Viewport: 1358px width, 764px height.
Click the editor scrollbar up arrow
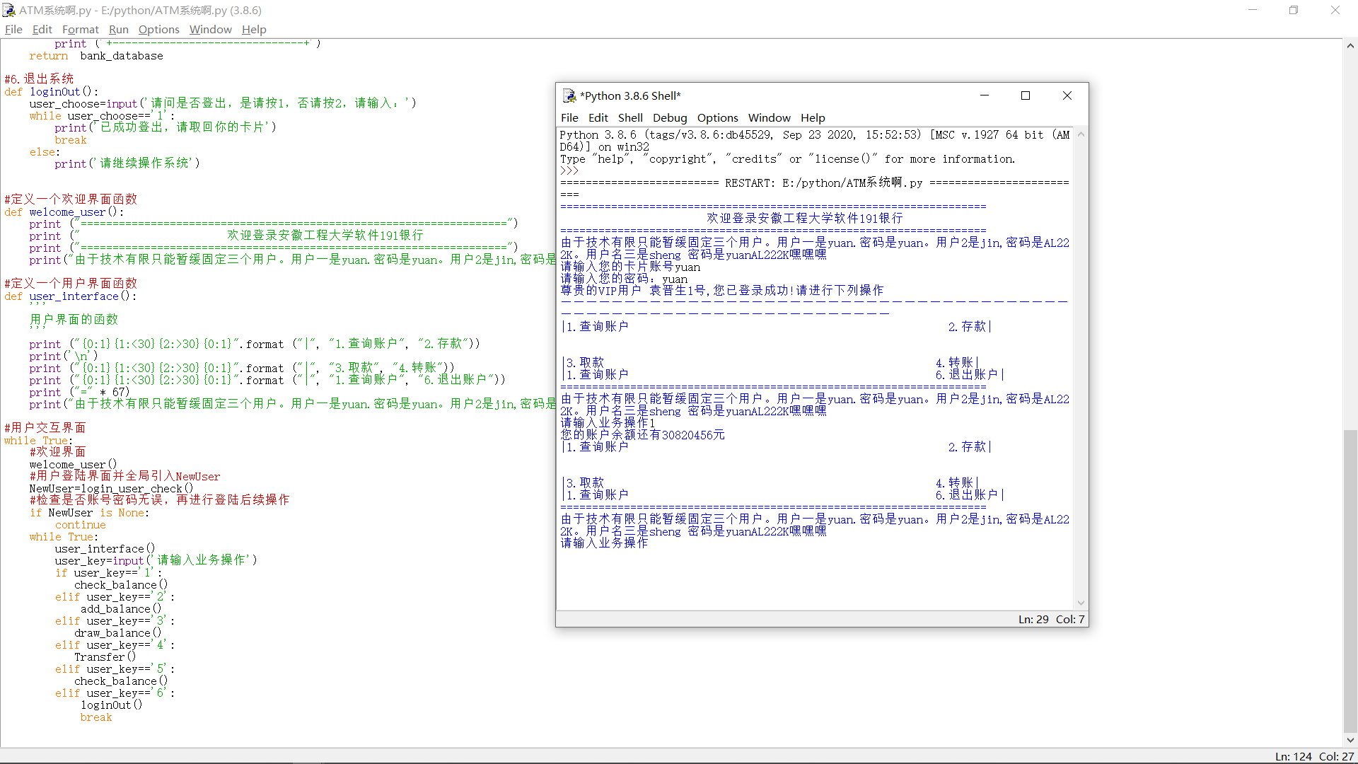1350,46
